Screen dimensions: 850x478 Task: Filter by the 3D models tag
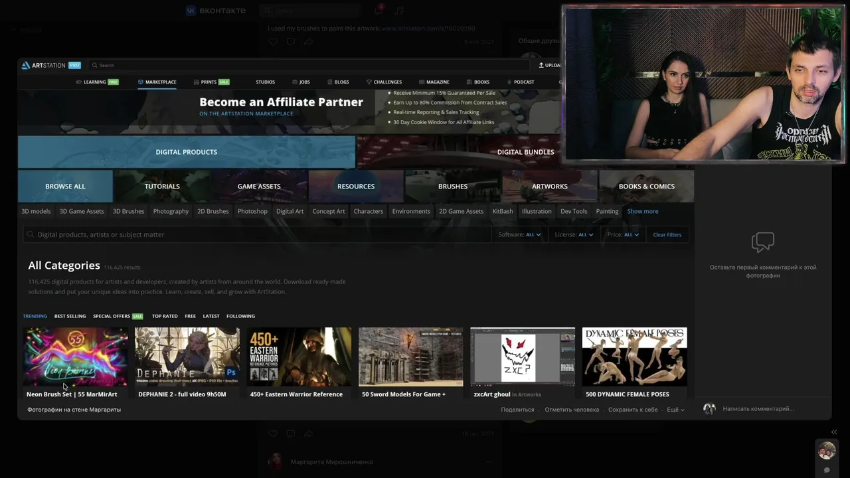(x=36, y=211)
